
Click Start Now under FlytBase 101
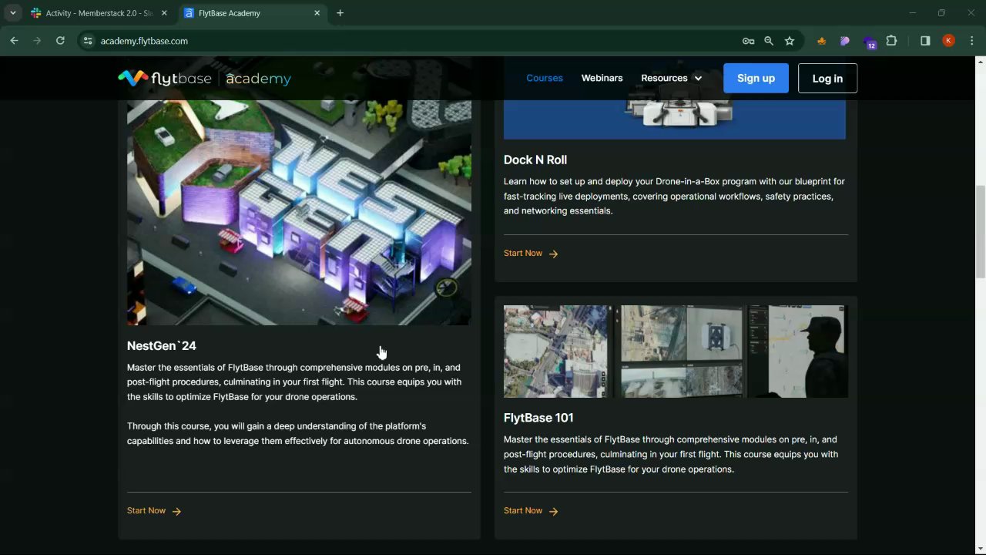point(523,511)
